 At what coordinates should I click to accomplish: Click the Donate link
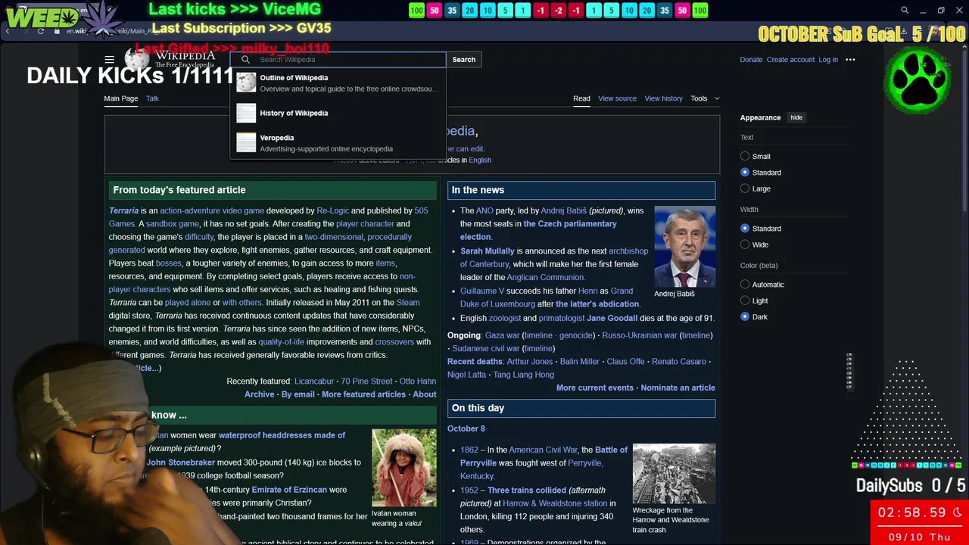point(751,60)
